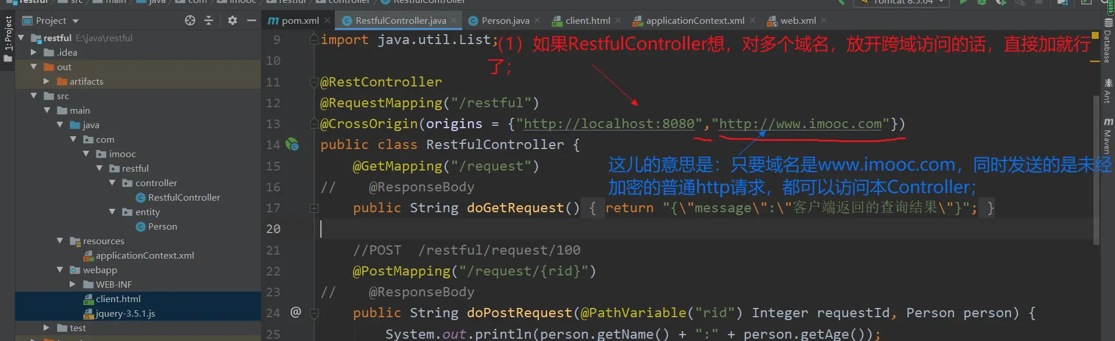Toggle the fold marker at line 9 imports

(314, 39)
